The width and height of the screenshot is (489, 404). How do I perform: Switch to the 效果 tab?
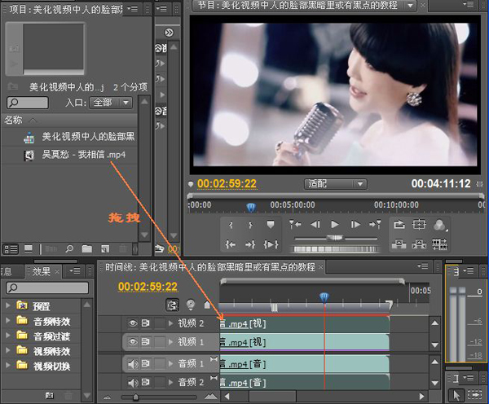pyautogui.click(x=42, y=271)
